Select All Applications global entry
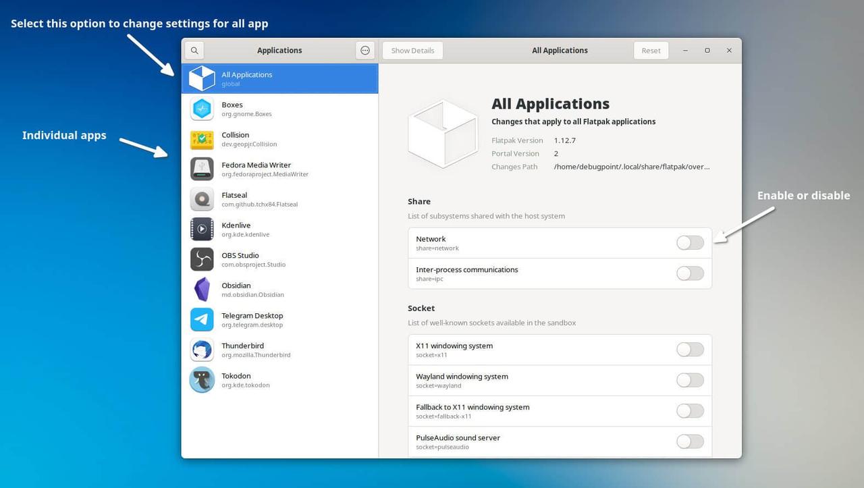This screenshot has width=864, height=488. click(279, 78)
